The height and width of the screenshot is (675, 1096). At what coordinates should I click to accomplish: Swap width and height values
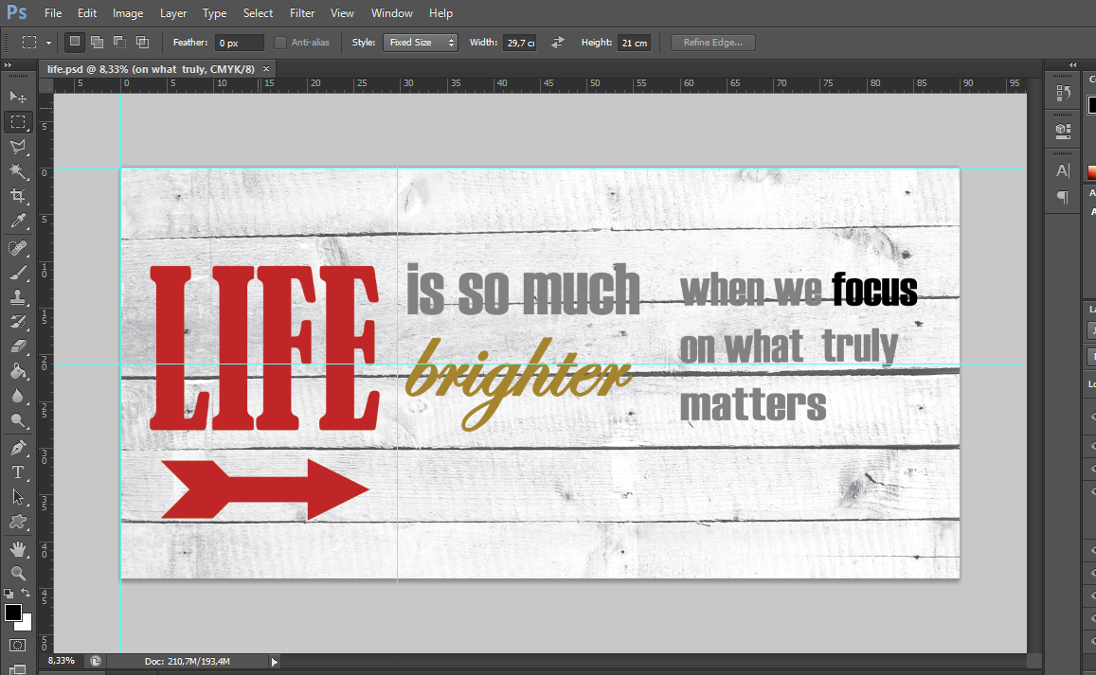(x=558, y=43)
